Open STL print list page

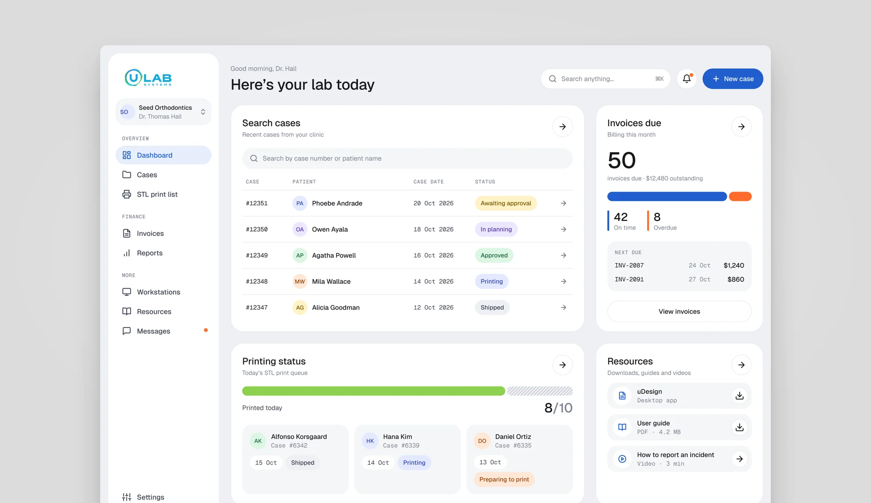(x=163, y=194)
